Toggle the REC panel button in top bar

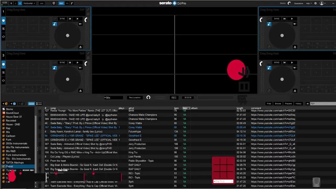coord(61,3)
